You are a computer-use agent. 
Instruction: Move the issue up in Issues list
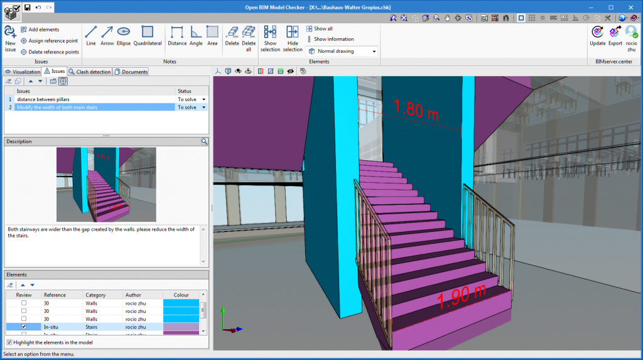[30, 81]
